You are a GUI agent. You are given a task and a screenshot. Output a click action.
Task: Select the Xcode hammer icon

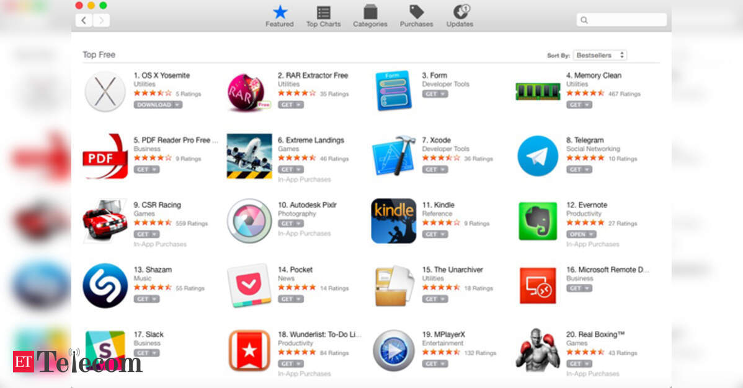(x=393, y=156)
